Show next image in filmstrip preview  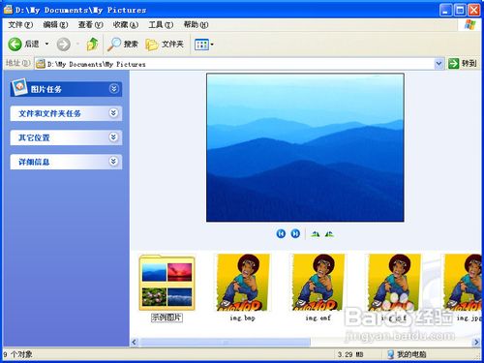pos(295,233)
